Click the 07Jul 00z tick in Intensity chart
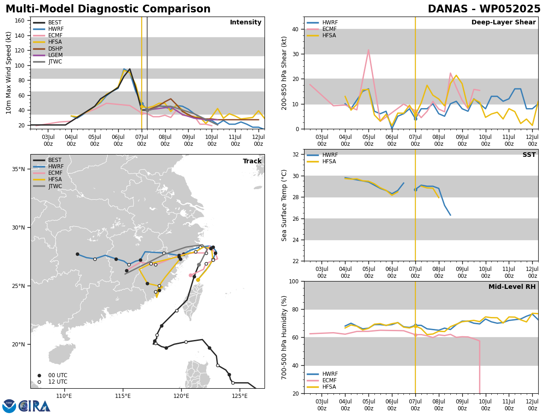This screenshot has width=552, height=414. [142, 140]
